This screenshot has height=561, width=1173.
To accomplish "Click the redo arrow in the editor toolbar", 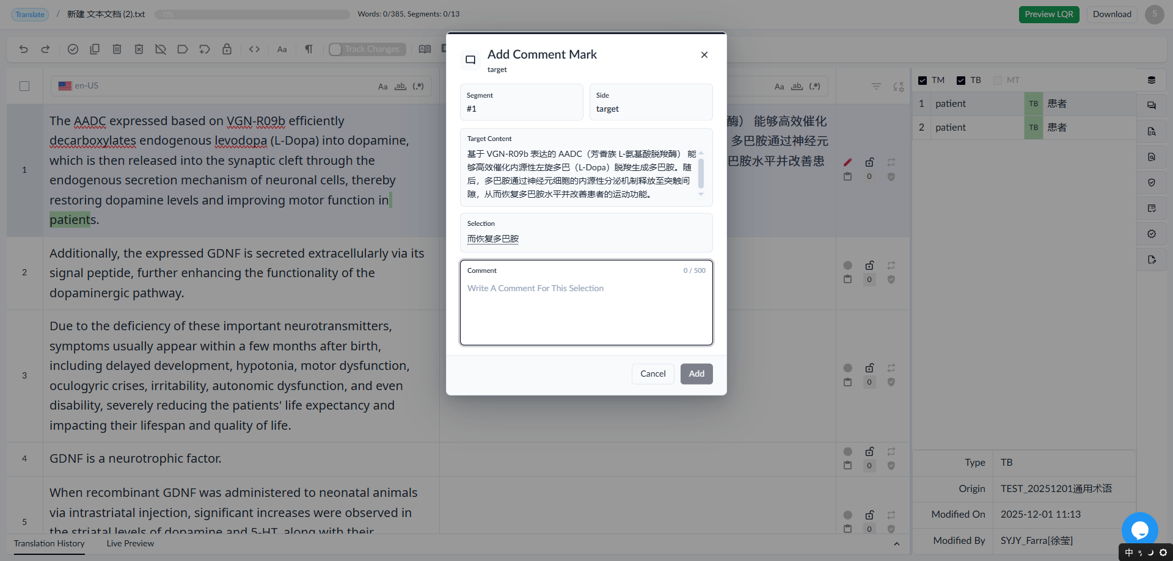I will coord(45,49).
